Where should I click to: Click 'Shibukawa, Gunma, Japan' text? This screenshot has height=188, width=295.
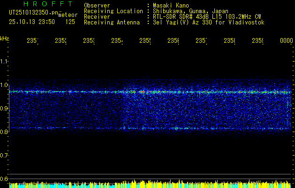(190, 11)
